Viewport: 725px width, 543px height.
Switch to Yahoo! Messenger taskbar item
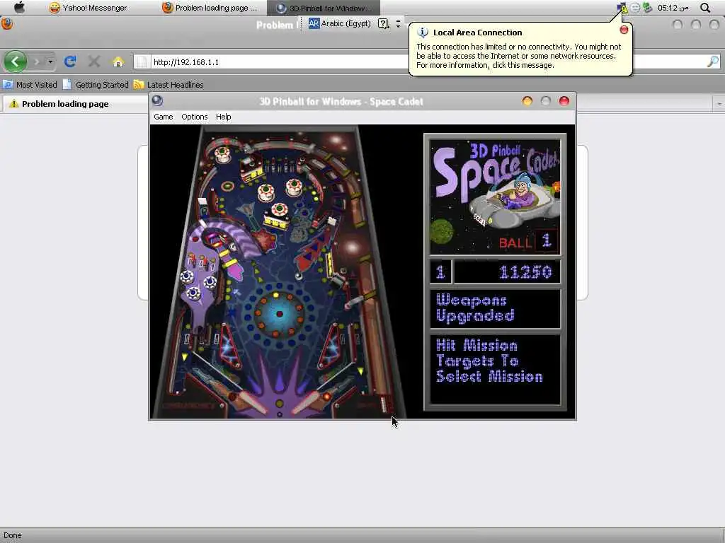[88, 8]
